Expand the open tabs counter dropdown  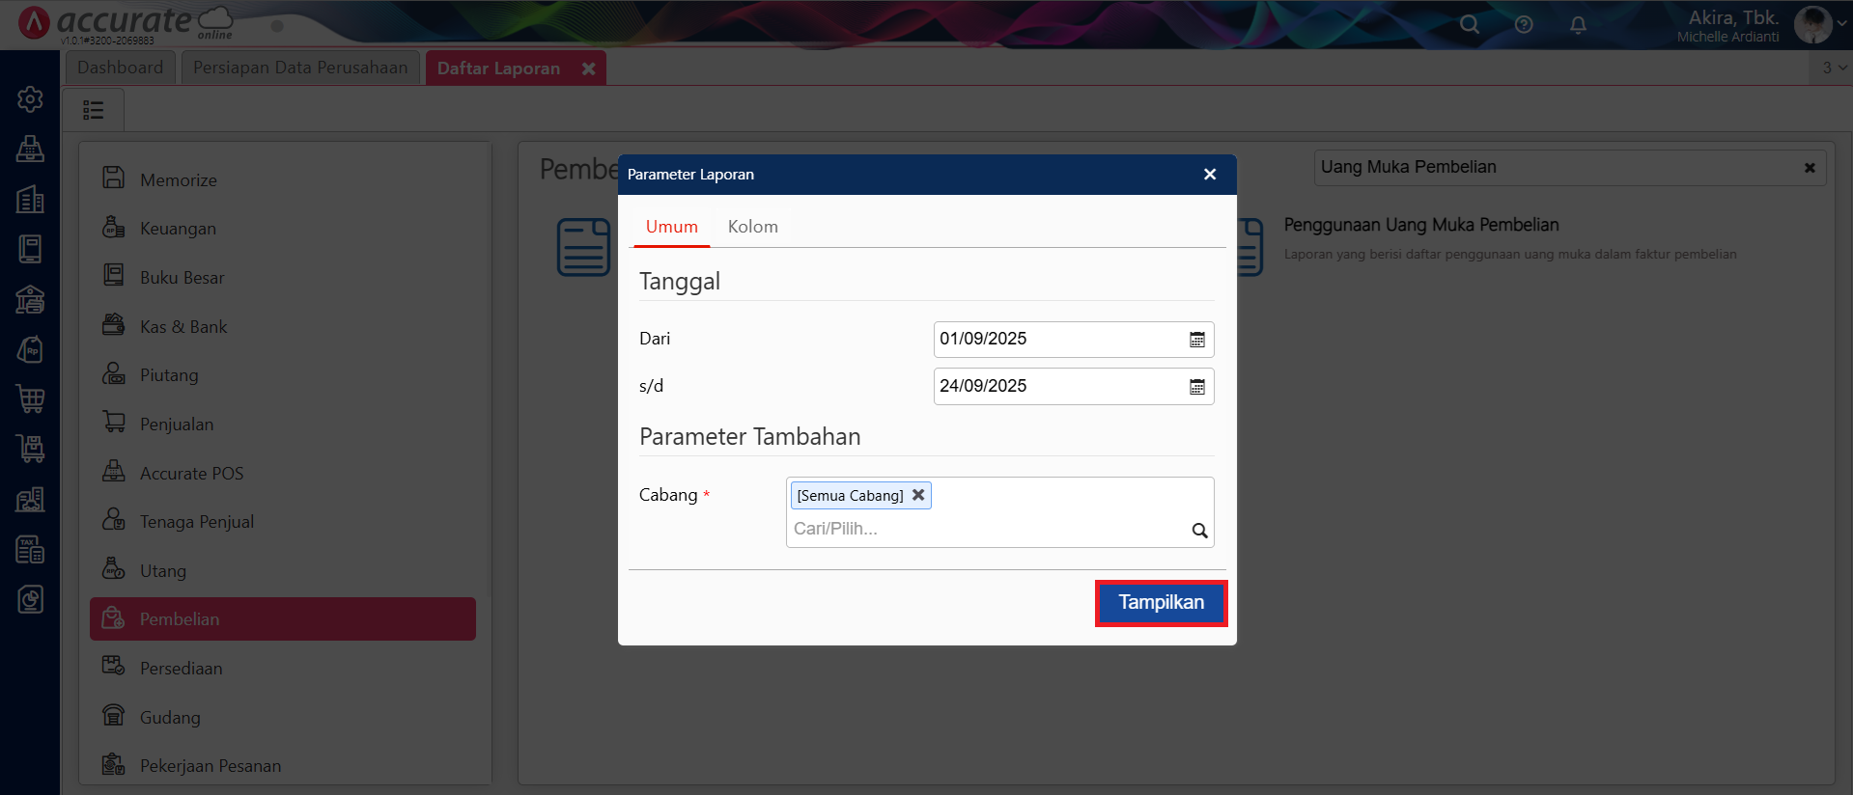point(1834,68)
